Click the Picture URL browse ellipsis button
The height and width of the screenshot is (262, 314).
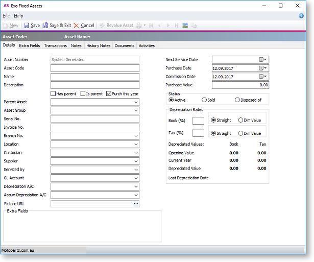click(x=136, y=203)
